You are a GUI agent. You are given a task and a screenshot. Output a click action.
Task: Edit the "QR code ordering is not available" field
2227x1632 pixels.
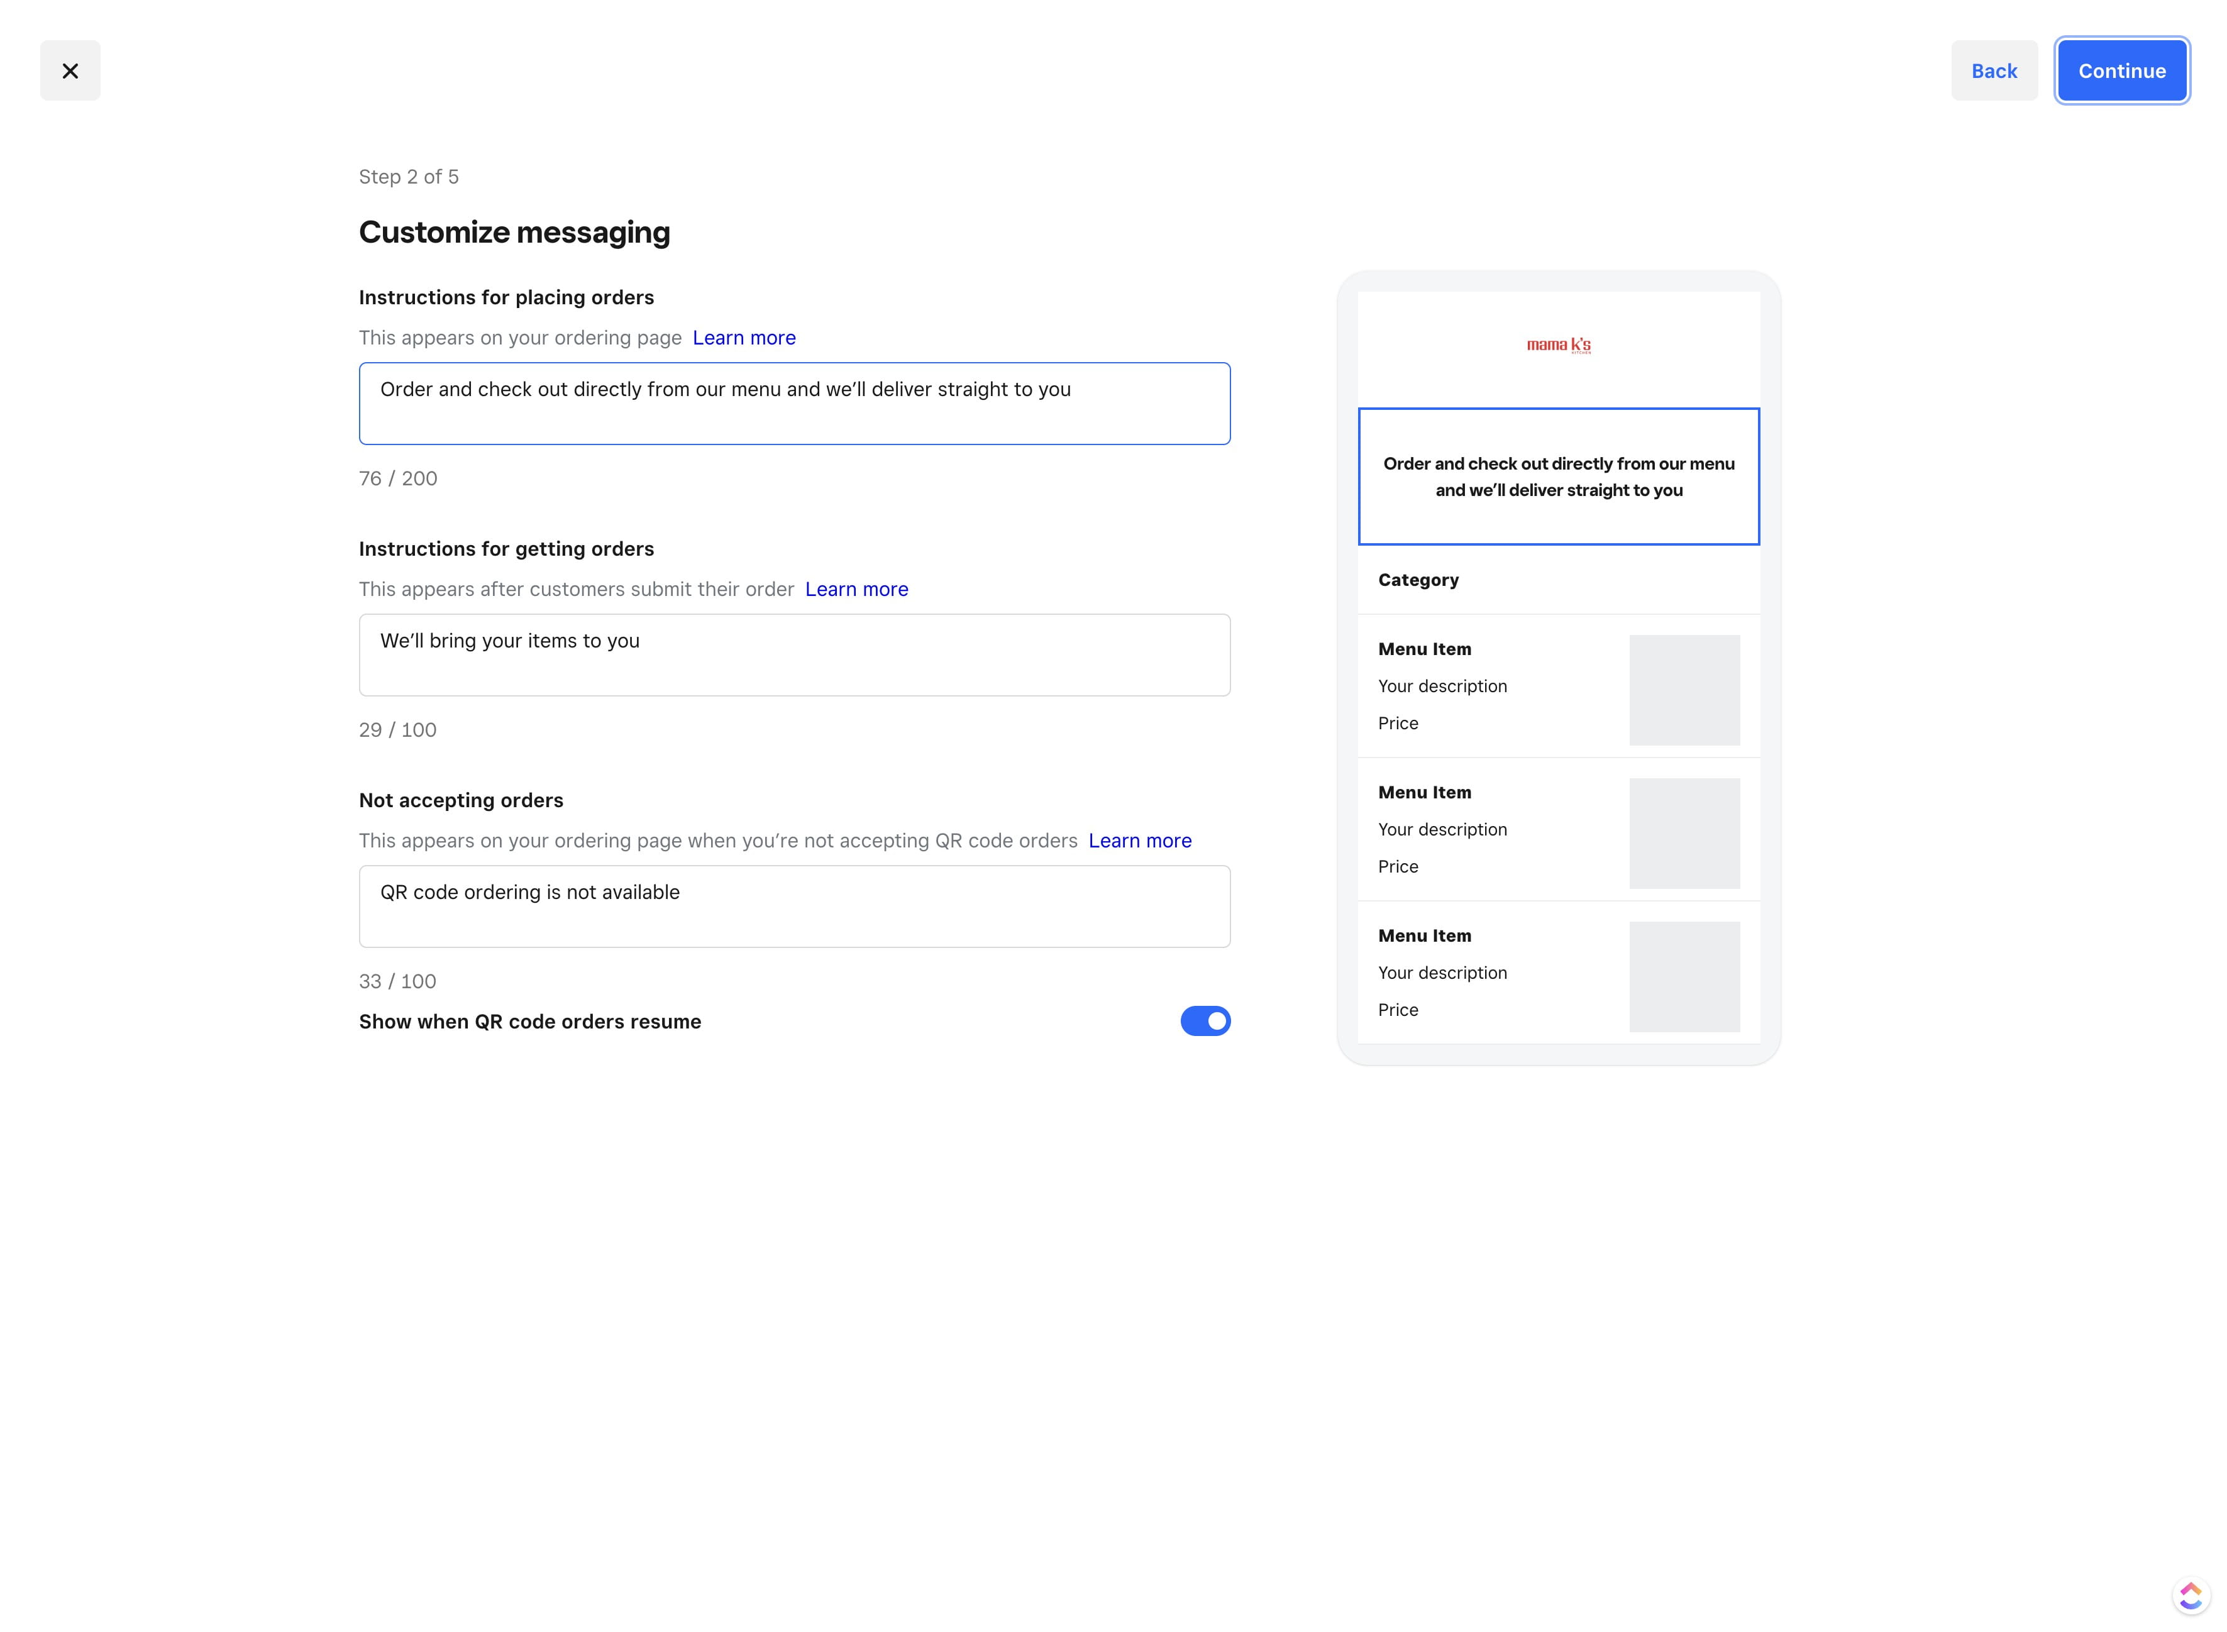794,906
